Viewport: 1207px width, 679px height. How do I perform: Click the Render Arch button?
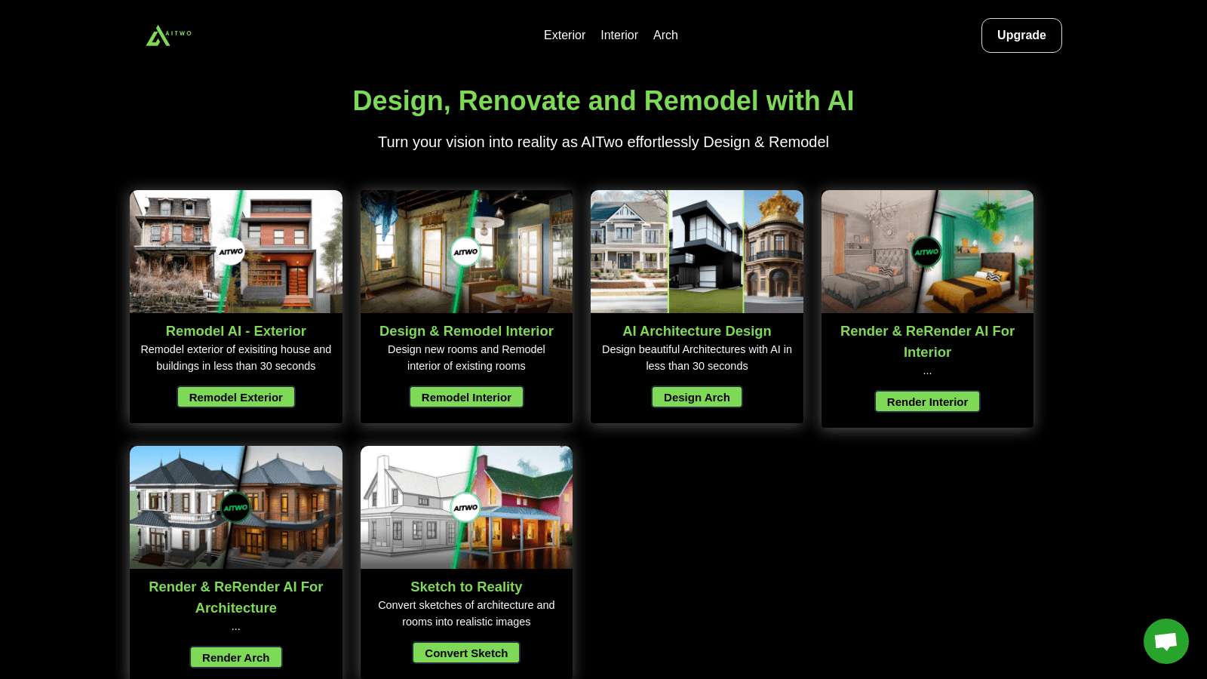(236, 657)
